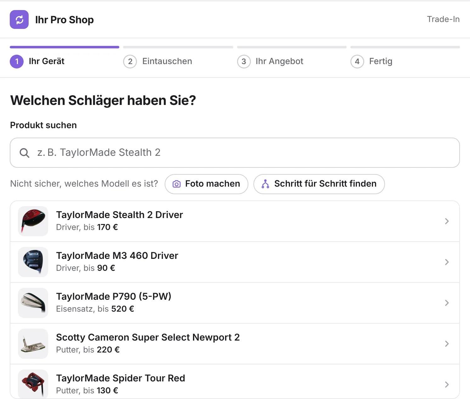470x399 pixels.
Task: Select TaylorMade M3 460 Driver title
Action: [117, 256]
